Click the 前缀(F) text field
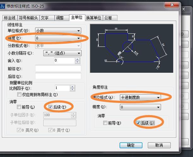The width and height of the screenshot is (193, 157). pyautogui.click(x=58, y=68)
